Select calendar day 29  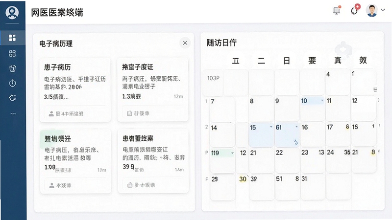click(222, 187)
